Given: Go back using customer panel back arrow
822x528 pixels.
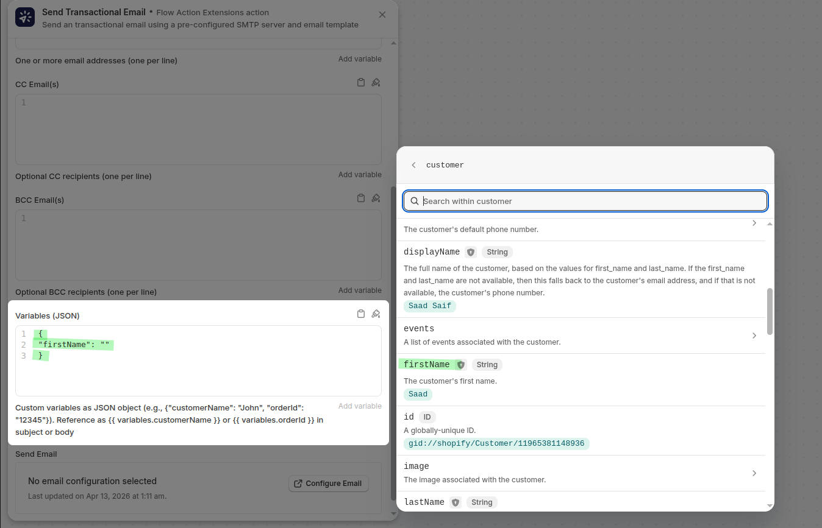Looking at the screenshot, I should (x=414, y=165).
